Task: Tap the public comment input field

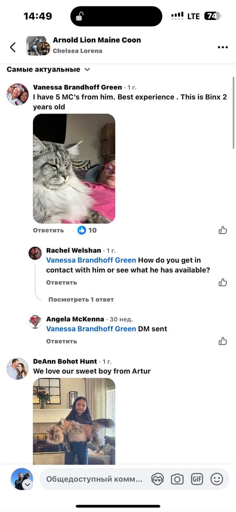Action: (94, 479)
